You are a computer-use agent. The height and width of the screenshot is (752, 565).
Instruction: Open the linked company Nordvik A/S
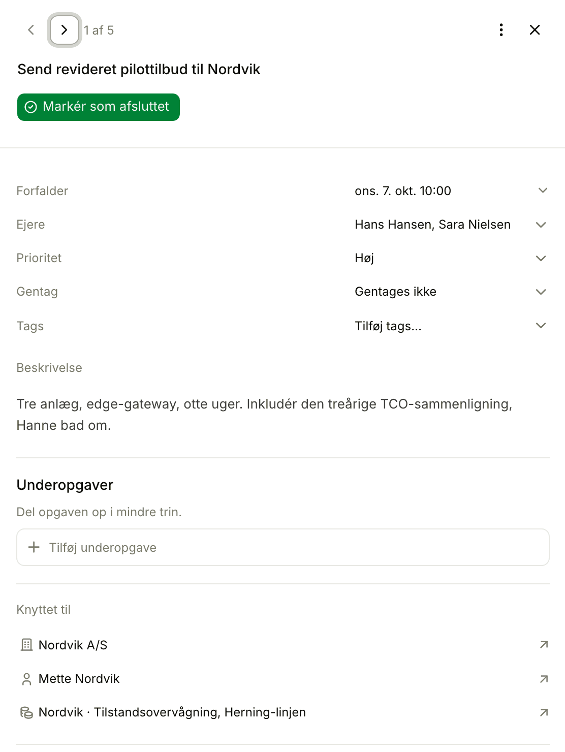pyautogui.click(x=73, y=645)
